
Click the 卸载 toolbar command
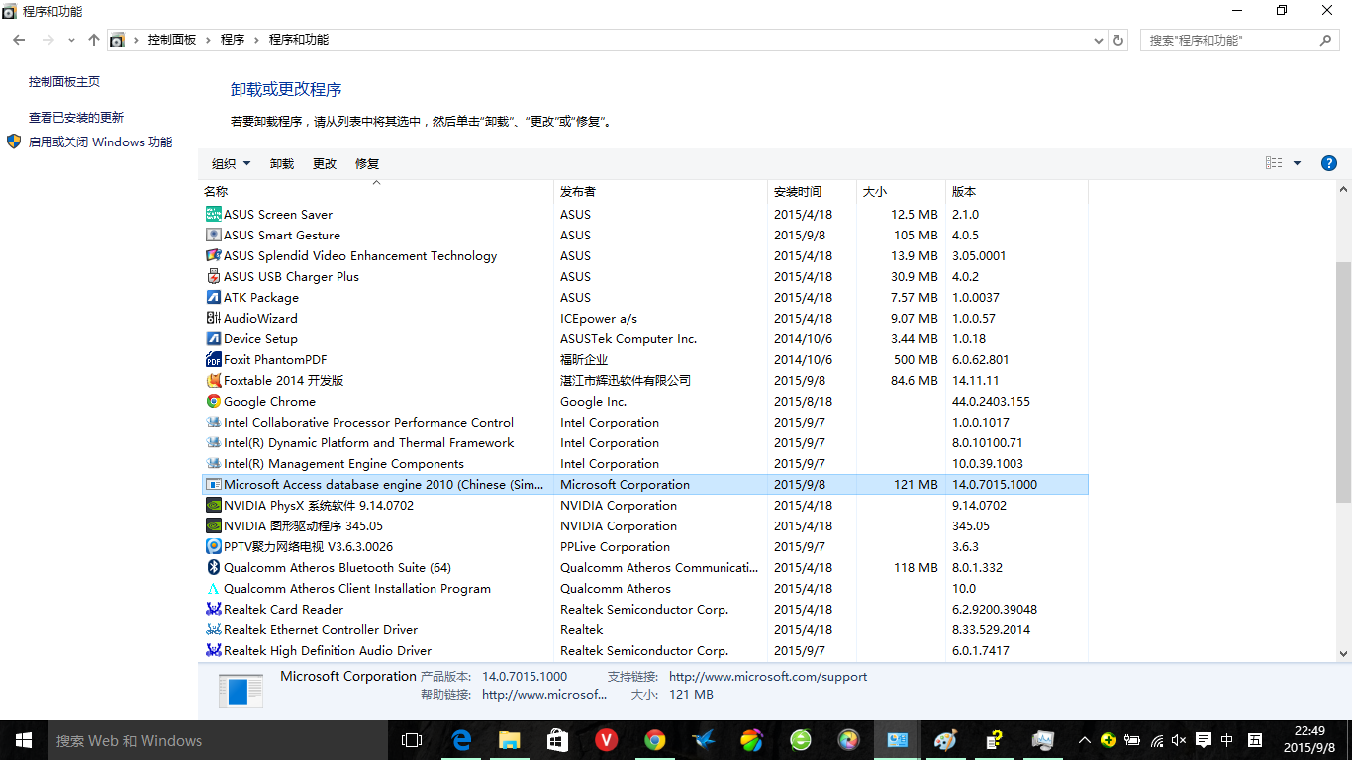[282, 163]
